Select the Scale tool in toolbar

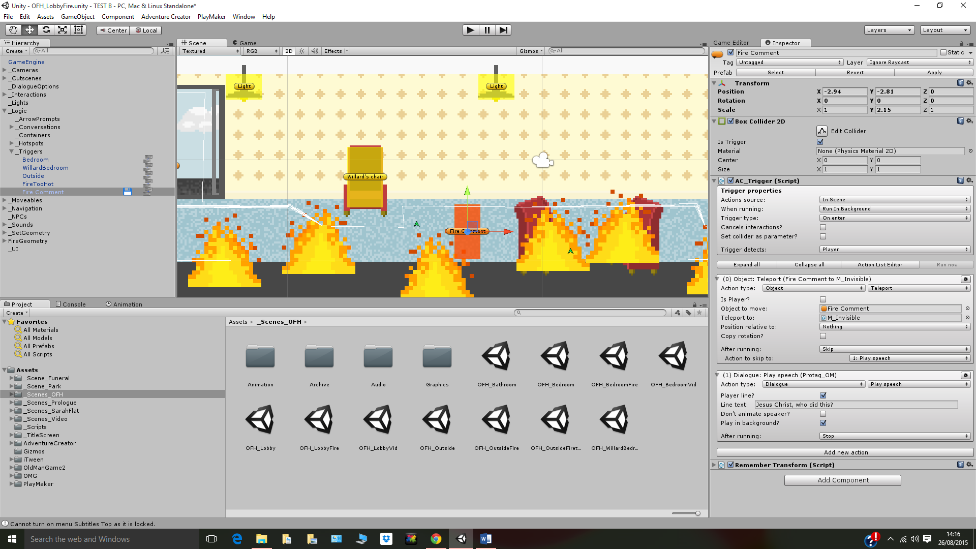(62, 30)
